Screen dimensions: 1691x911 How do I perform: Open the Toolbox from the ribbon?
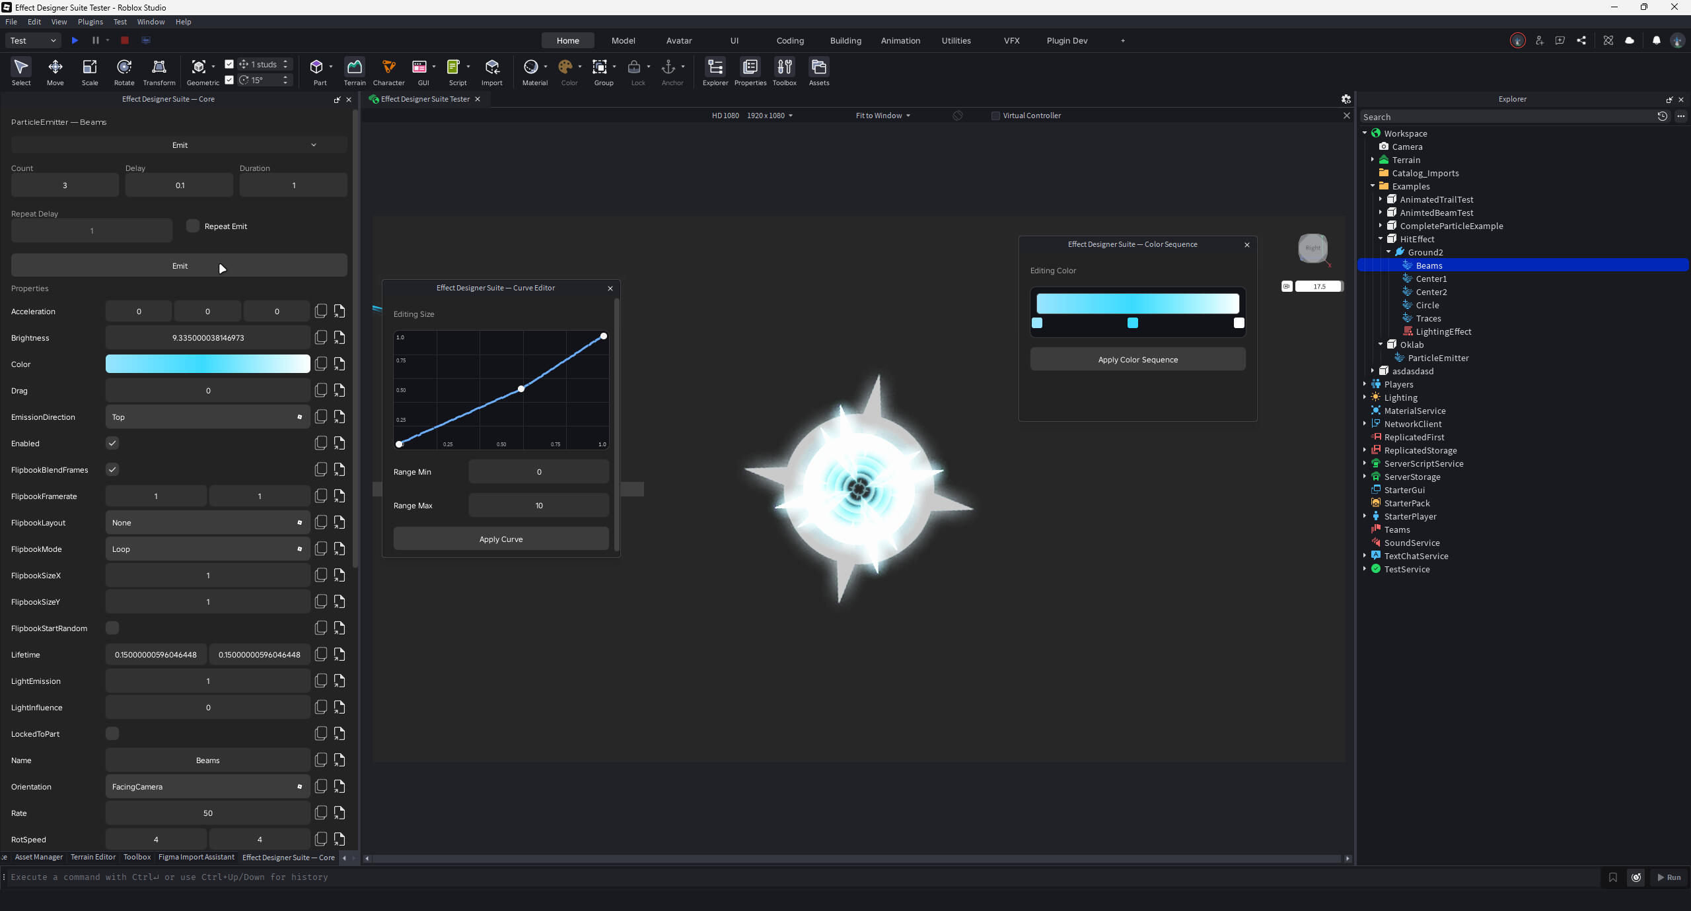tap(785, 72)
